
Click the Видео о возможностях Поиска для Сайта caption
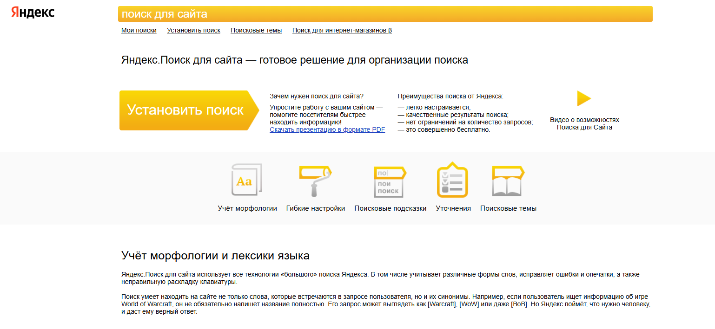(584, 123)
